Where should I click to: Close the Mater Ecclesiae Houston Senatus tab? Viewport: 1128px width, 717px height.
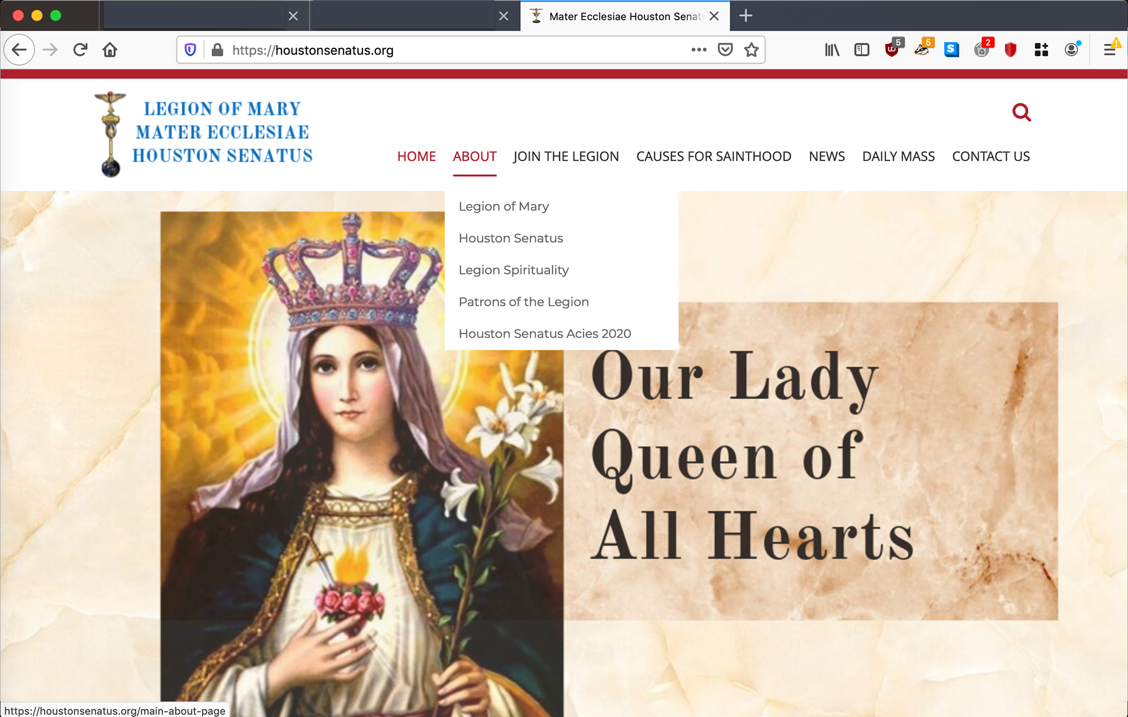(x=714, y=16)
